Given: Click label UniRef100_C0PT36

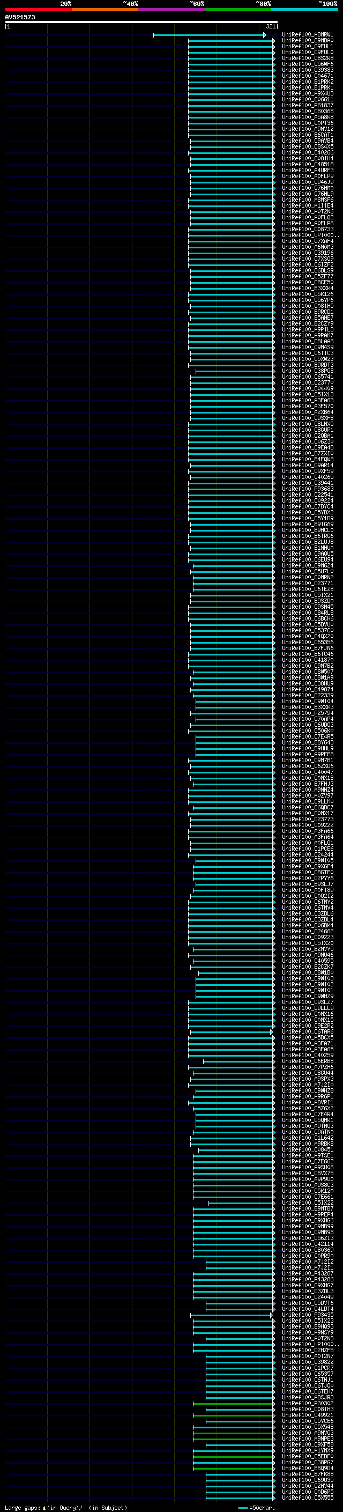Looking at the screenshot, I should click(308, 123).
